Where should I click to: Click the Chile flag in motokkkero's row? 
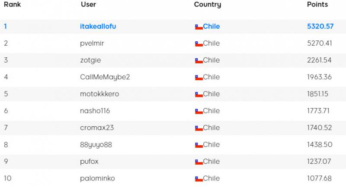(199, 95)
